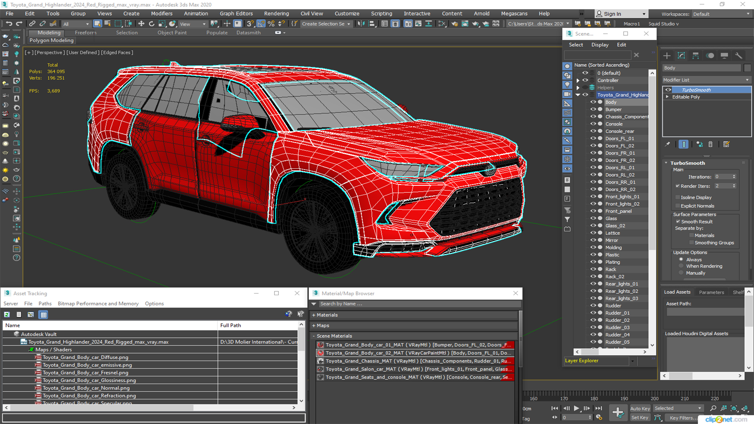Expand Maps group in Material Browser
The width and height of the screenshot is (754, 424).
tap(314, 325)
